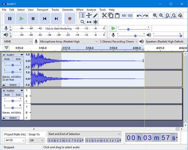
Task: Select the Envelope tool
Action: point(89,15)
